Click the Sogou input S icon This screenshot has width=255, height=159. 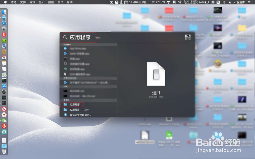(218, 2)
